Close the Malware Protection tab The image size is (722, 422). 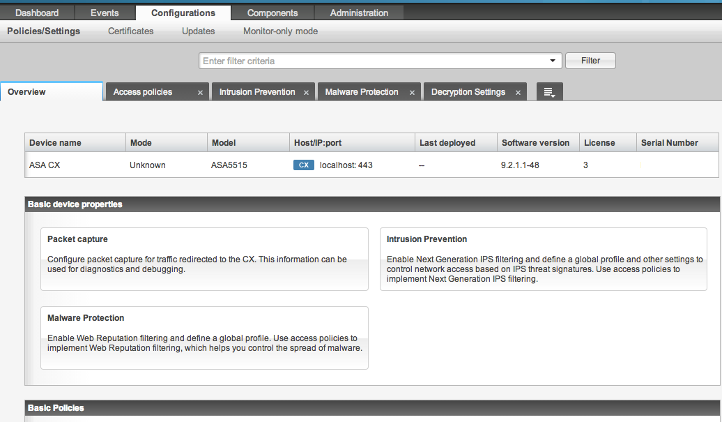(x=412, y=93)
